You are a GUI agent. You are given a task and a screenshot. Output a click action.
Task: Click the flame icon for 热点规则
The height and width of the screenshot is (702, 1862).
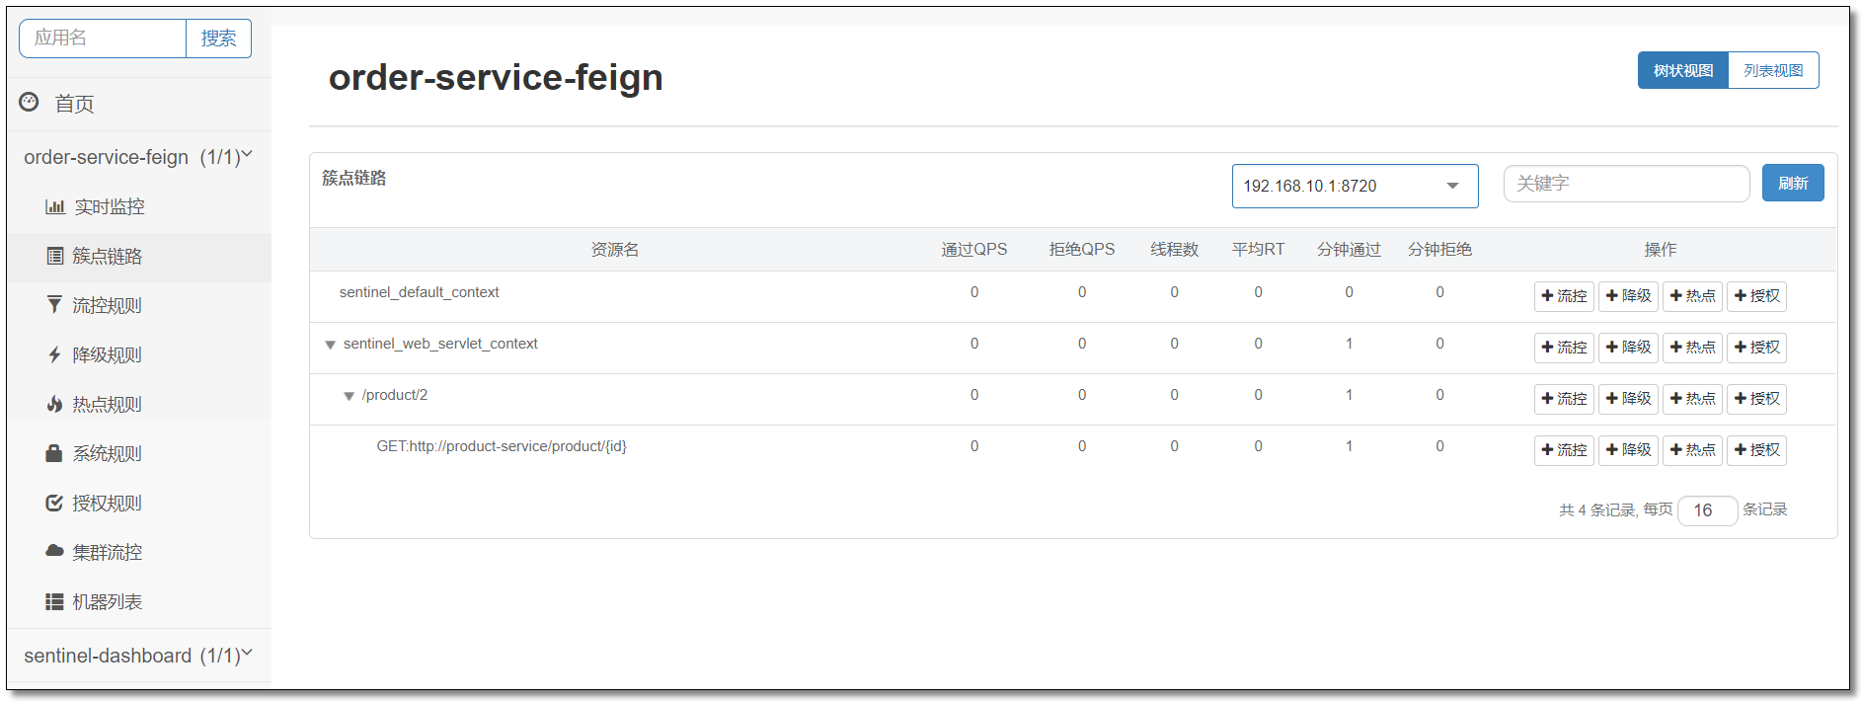[x=55, y=404]
